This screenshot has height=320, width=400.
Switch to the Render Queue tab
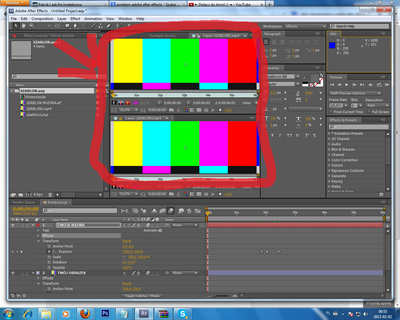tap(24, 202)
